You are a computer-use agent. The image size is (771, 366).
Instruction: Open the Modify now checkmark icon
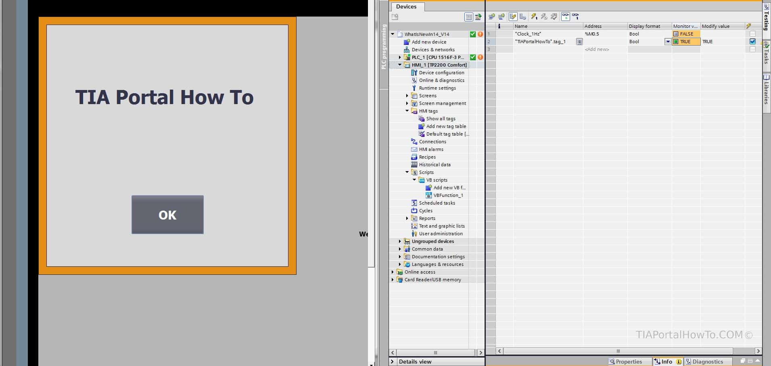554,17
